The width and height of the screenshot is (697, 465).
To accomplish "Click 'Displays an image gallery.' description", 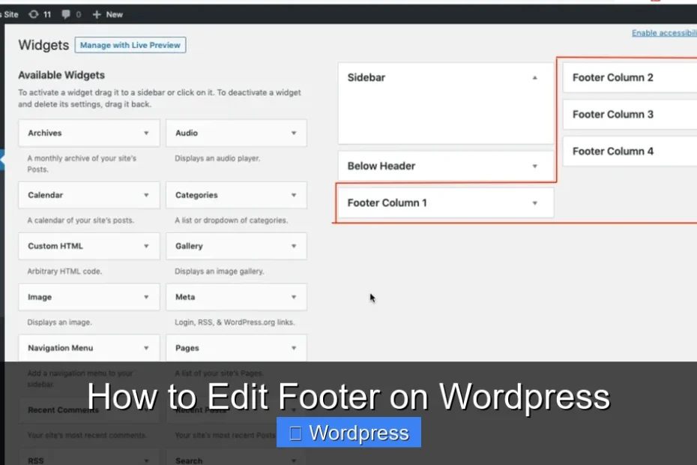I will [x=219, y=271].
